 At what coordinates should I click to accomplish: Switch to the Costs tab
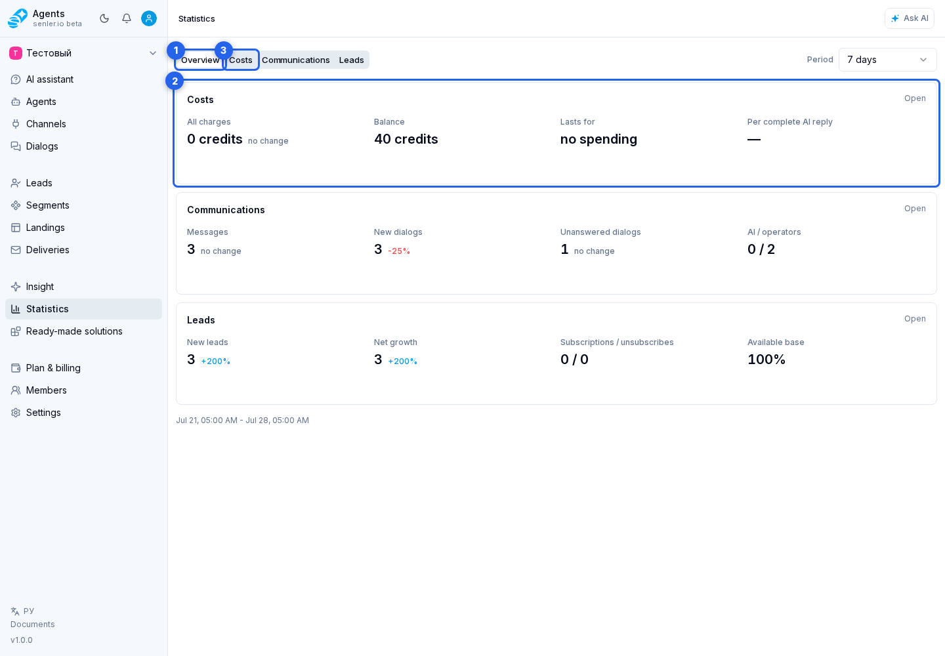click(241, 60)
